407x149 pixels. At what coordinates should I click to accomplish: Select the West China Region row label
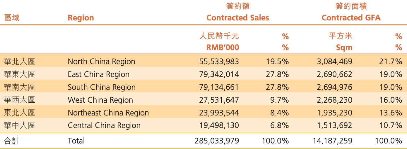pyautogui.click(x=100, y=100)
